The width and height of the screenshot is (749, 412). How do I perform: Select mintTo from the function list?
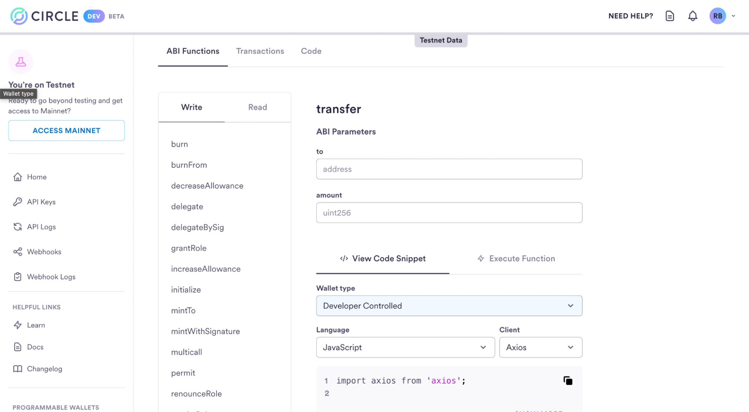183,310
